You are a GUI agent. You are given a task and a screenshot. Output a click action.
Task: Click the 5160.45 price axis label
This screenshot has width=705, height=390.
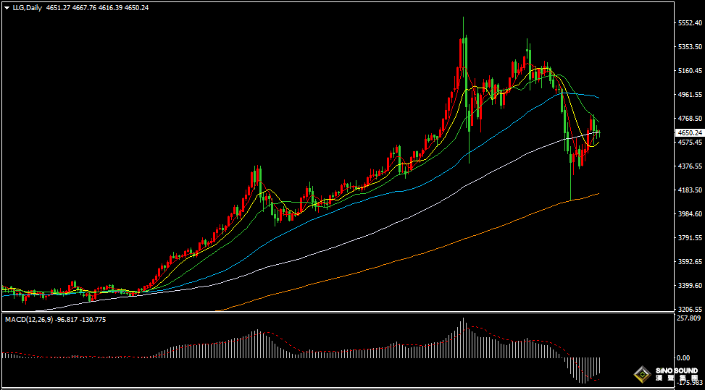[x=689, y=71]
